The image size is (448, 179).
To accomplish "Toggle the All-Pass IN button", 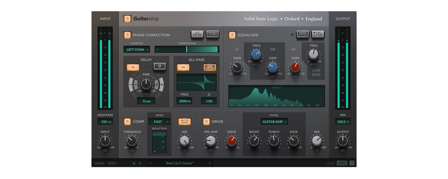I will (183, 67).
